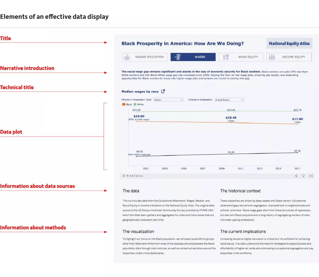Open the Tableau logo link
Screen dimensions: 319x277
click(134, 176)
